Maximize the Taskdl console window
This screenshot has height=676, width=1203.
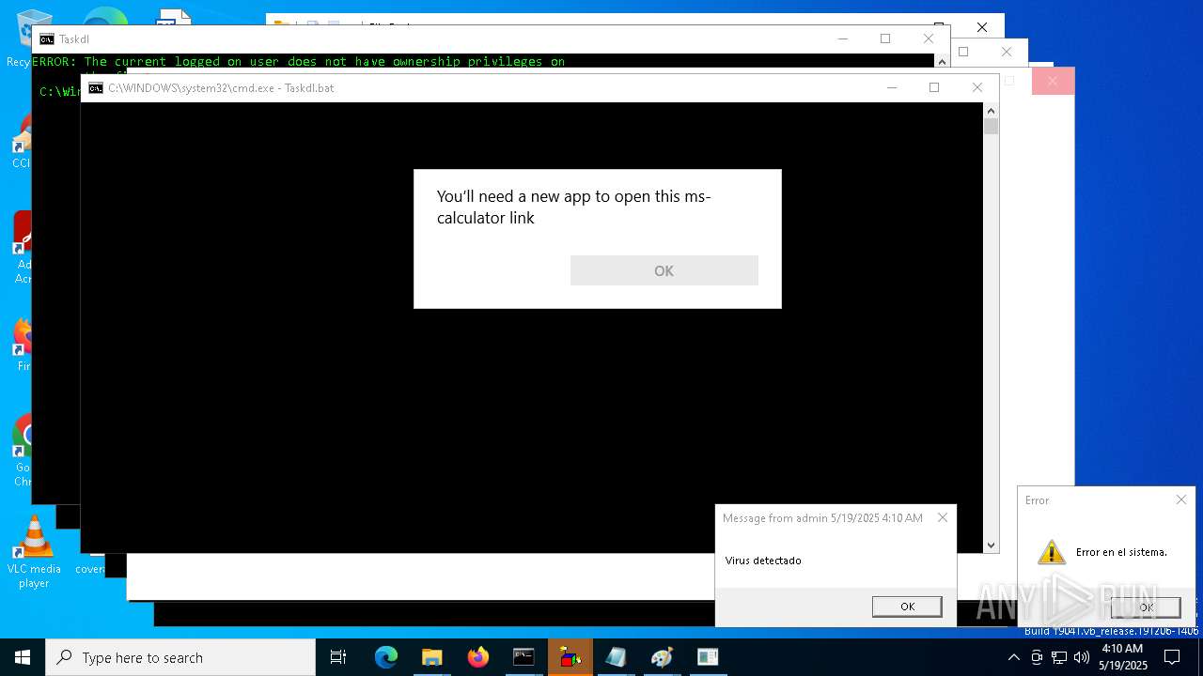click(x=885, y=38)
